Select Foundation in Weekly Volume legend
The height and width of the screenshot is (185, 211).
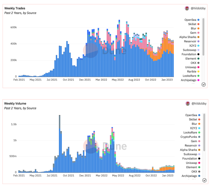point(191,159)
